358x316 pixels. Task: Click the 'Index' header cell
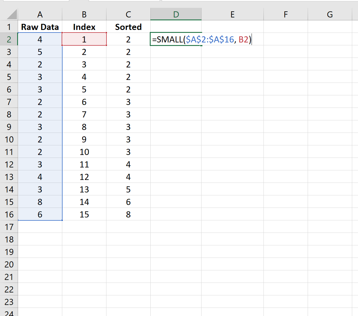84,27
